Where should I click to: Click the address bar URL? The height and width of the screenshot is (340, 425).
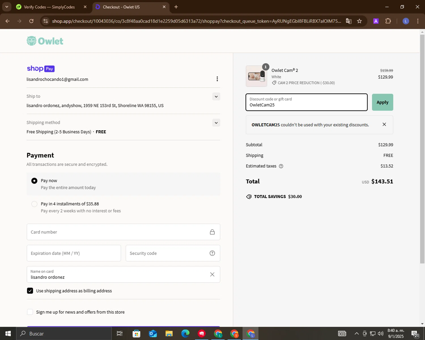click(197, 21)
